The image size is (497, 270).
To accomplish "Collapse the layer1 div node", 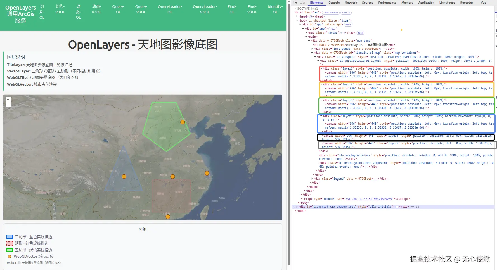I will (x=321, y=69).
